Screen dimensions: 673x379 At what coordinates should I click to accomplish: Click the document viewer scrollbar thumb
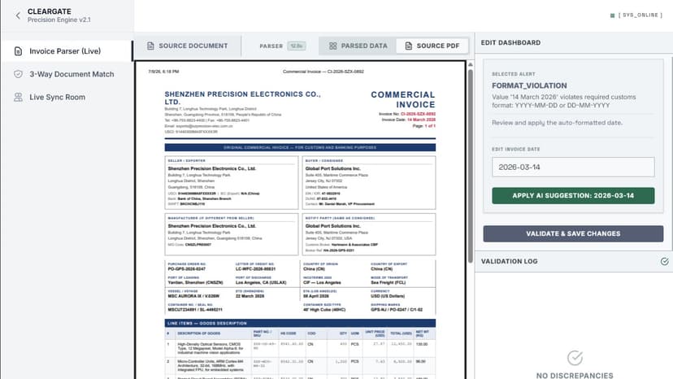coord(471,165)
